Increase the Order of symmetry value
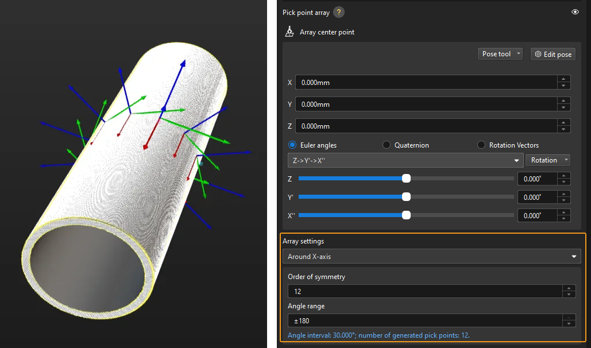Screen dimensions: 591x348 pos(568,288)
